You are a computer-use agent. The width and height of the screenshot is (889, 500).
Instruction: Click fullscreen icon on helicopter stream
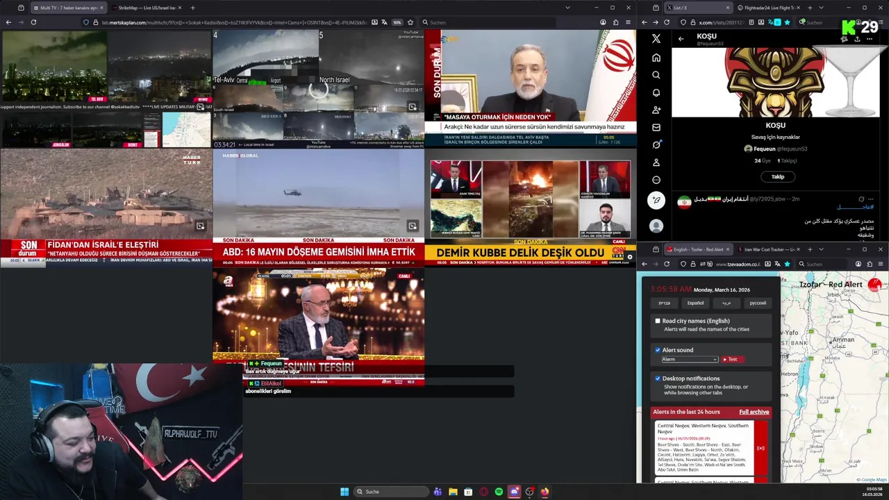pyautogui.click(x=412, y=226)
